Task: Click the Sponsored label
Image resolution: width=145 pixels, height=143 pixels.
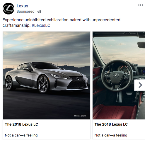Action: click(25, 11)
